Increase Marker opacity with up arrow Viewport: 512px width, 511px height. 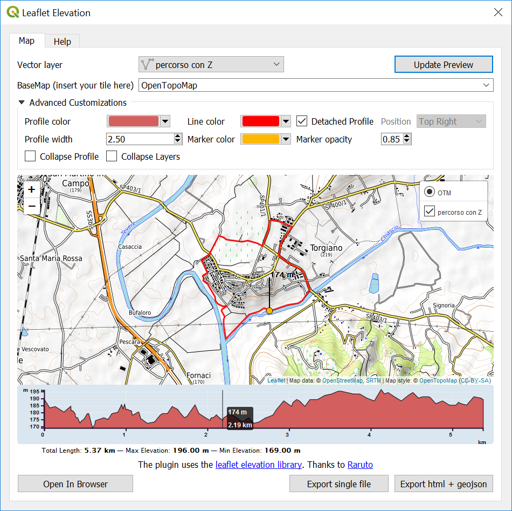(407, 136)
